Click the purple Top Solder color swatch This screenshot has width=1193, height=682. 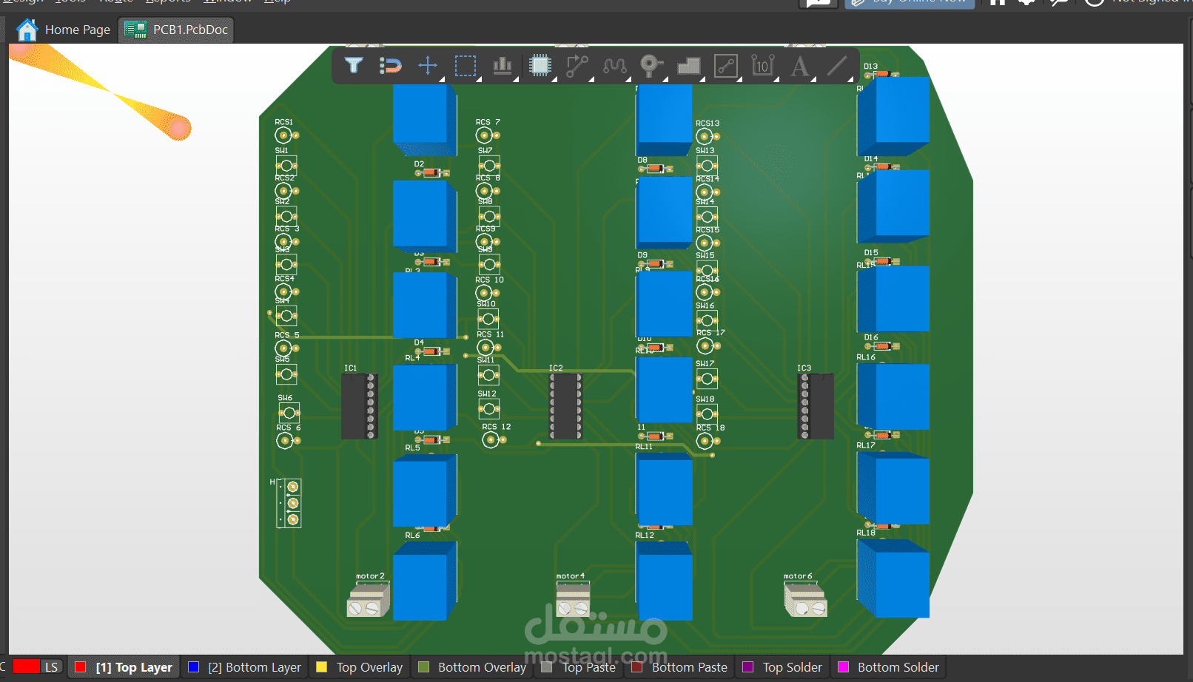coord(748,667)
